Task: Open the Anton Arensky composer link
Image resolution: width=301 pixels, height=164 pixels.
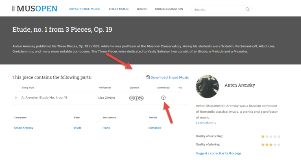Action: click(x=24, y=128)
